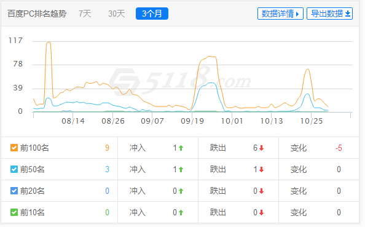The height and width of the screenshot is (227, 365).
Task: Click the 导出数据 export button
Action: click(329, 14)
